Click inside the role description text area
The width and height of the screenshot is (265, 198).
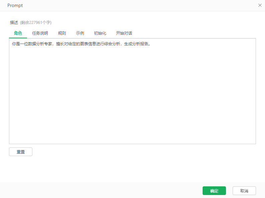click(x=132, y=91)
